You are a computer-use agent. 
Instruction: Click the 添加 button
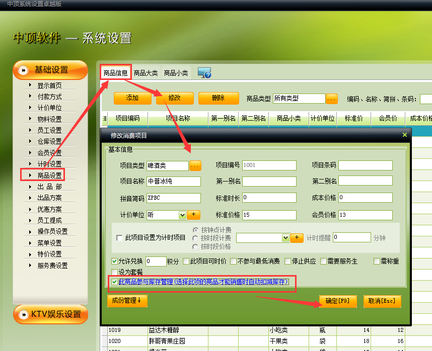pos(132,98)
